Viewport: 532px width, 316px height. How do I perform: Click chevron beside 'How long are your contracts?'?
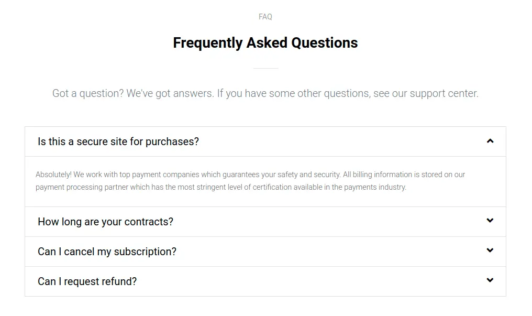coord(490,221)
